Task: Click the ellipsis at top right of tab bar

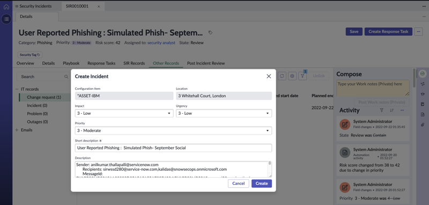Action: coord(424,6)
